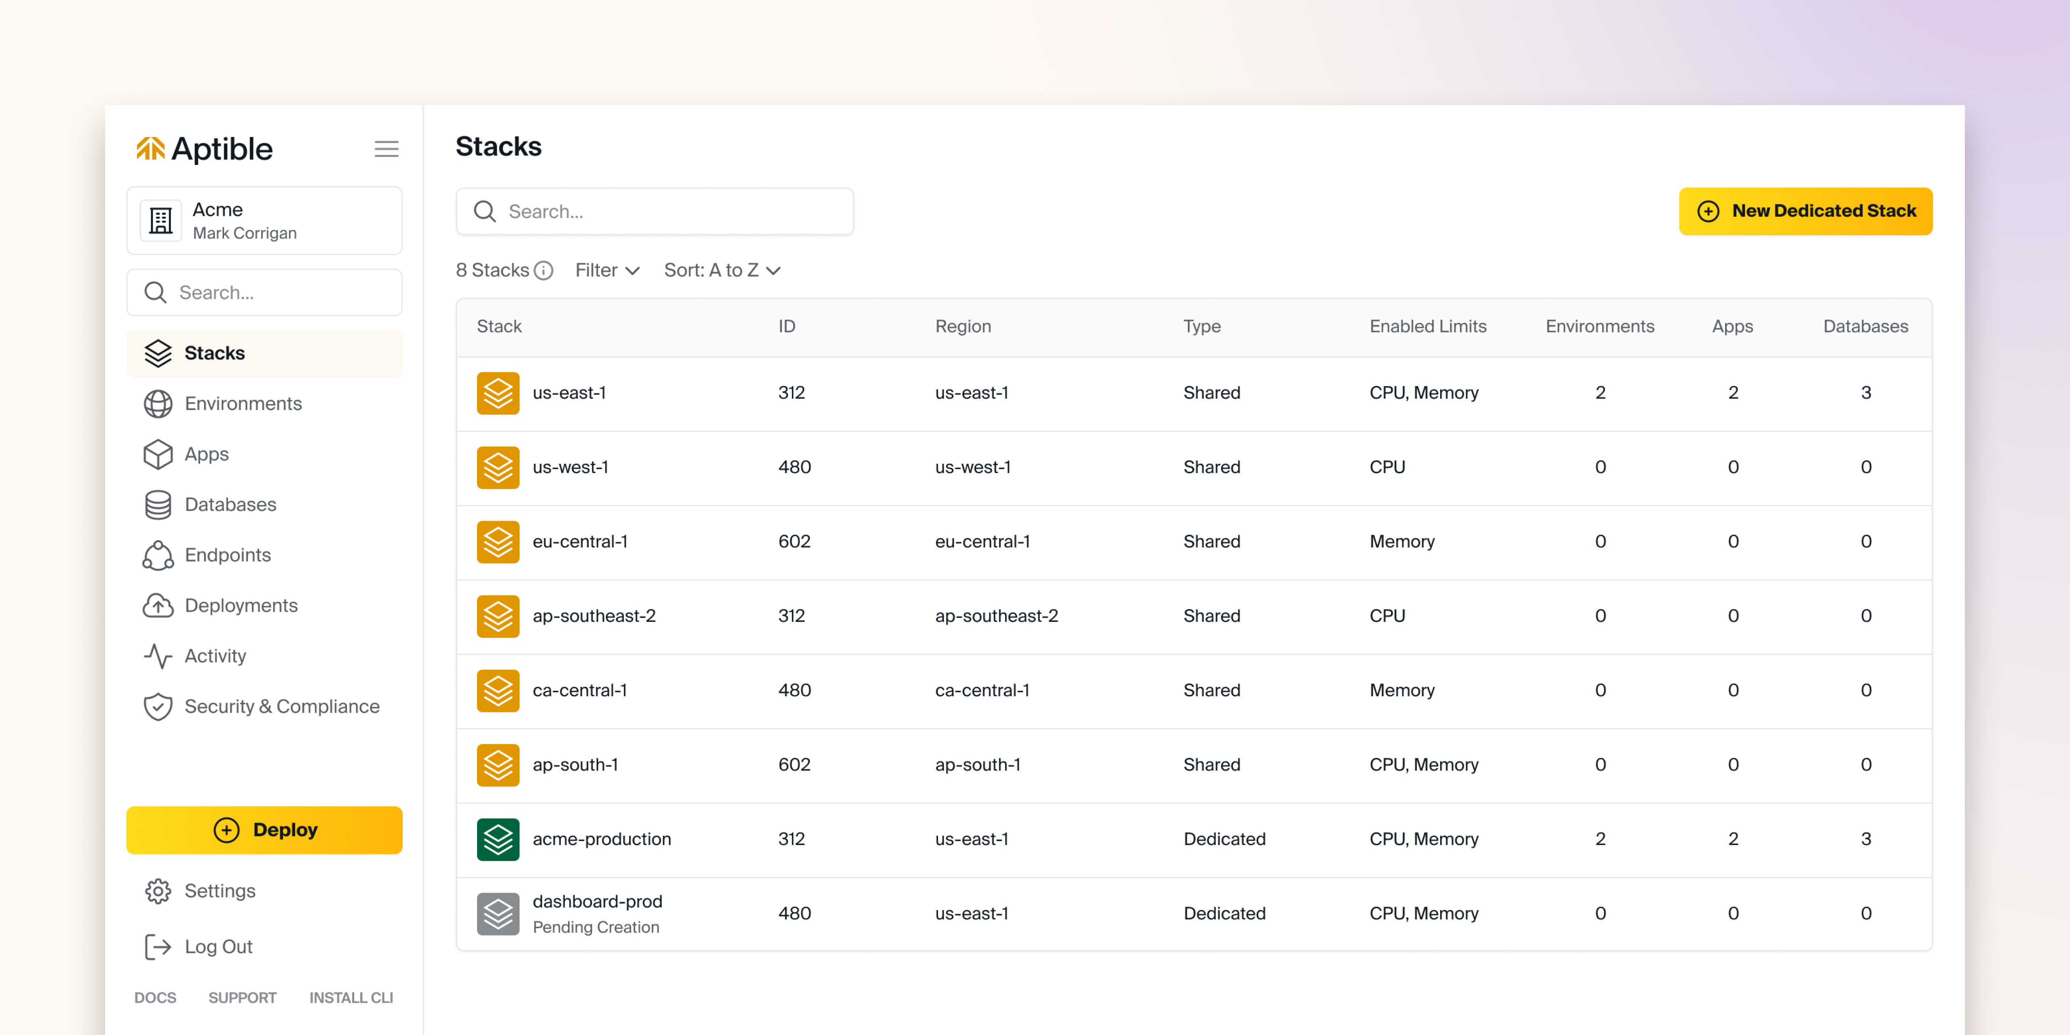Click the gray dashboard-prod stack icon

497,914
